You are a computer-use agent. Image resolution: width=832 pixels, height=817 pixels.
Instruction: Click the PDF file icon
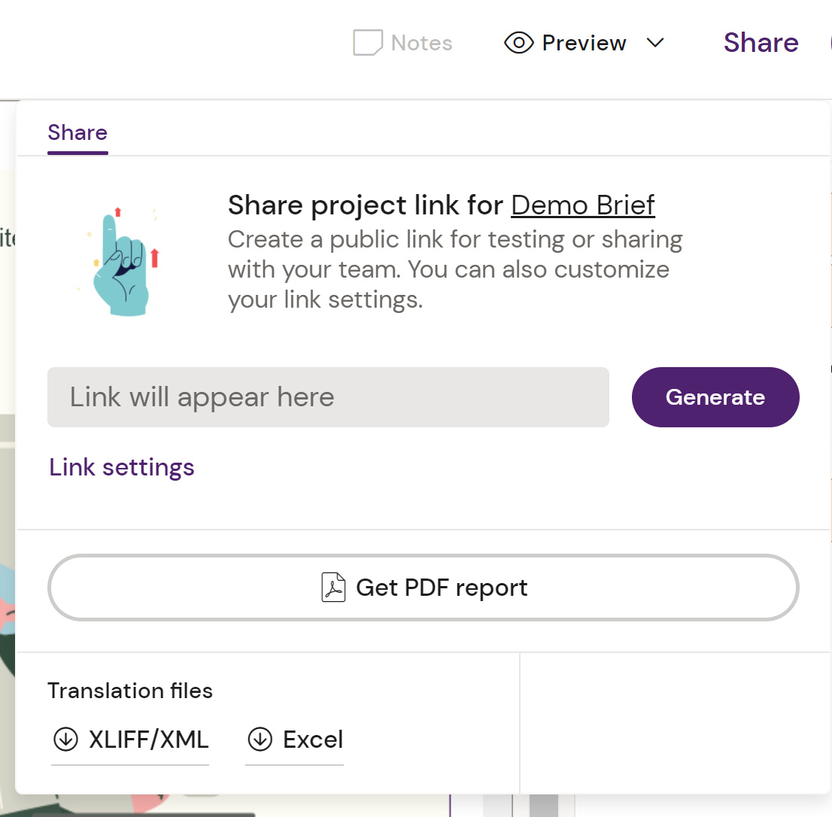point(333,588)
